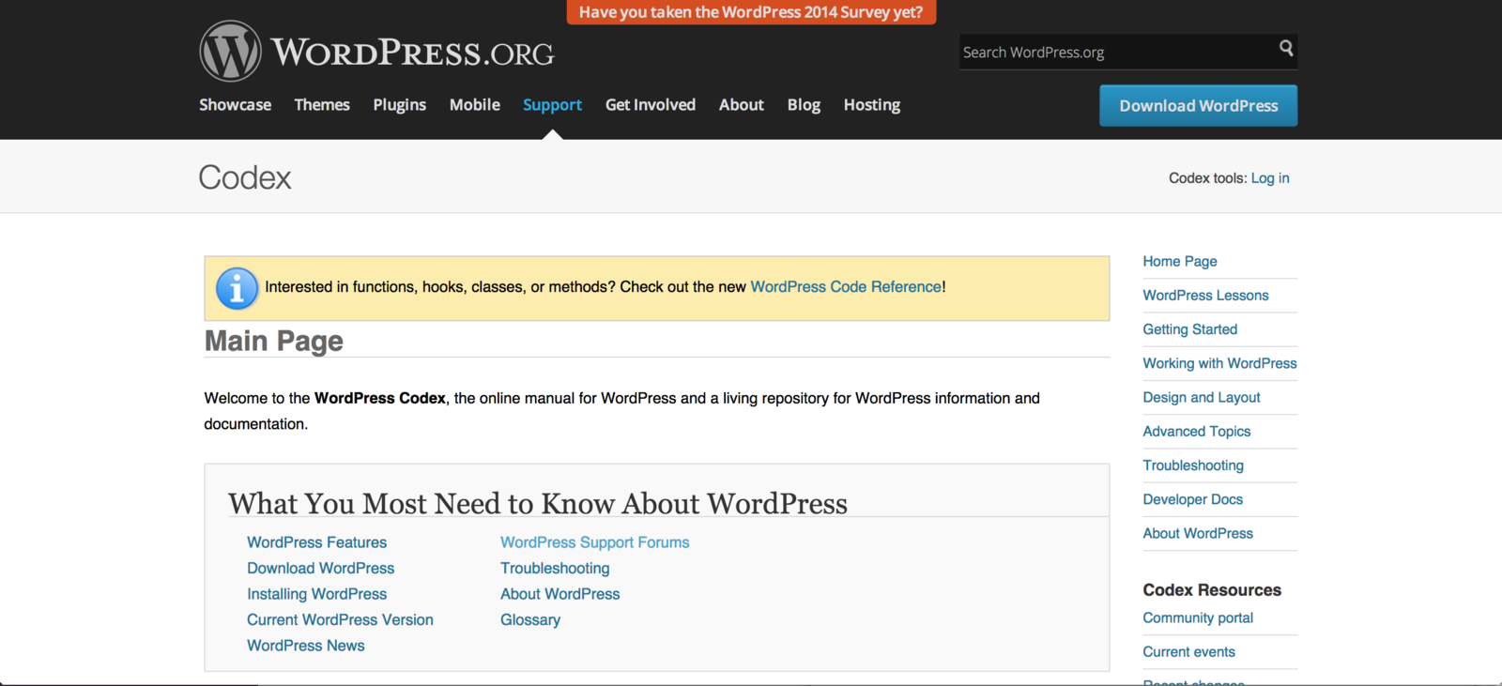Open the WordPress 2014 Survey banner
The width and height of the screenshot is (1502, 686).
tap(751, 12)
